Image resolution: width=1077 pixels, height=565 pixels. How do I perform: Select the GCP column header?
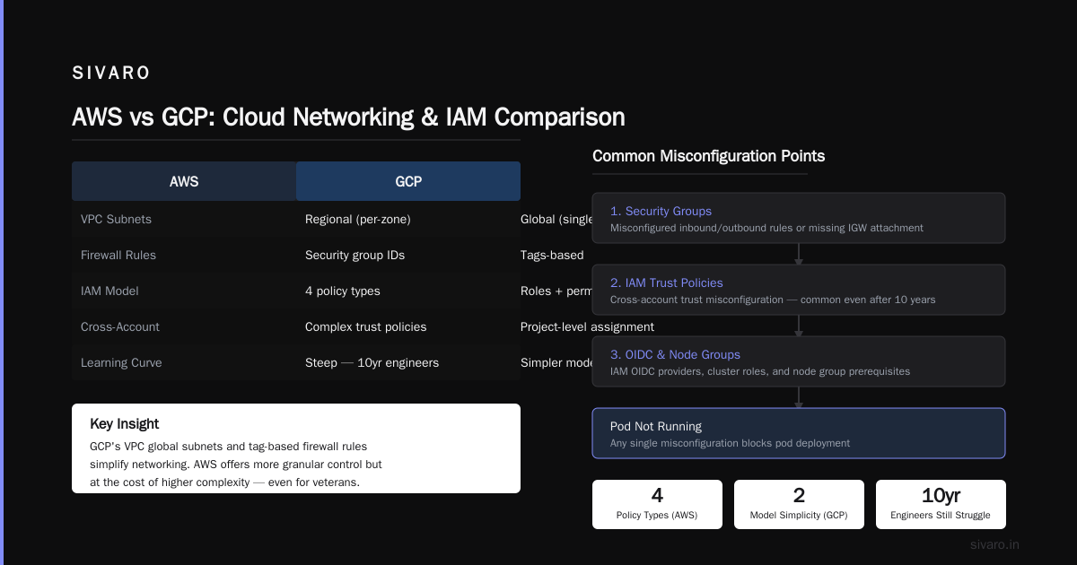click(408, 181)
